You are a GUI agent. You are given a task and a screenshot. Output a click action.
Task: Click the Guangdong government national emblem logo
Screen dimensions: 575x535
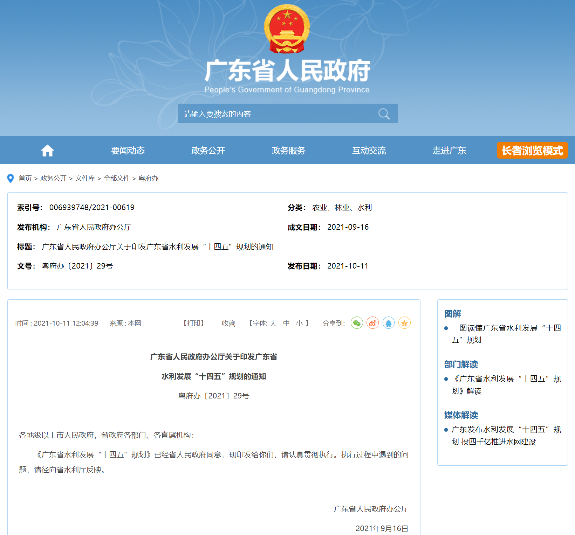pyautogui.click(x=287, y=29)
